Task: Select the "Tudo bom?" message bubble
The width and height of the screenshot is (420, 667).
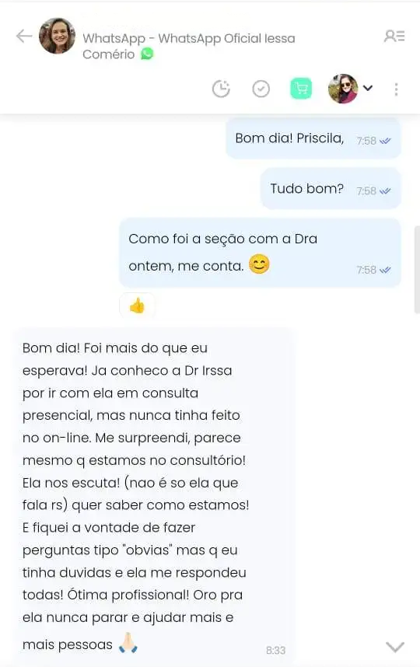Action: click(x=331, y=188)
